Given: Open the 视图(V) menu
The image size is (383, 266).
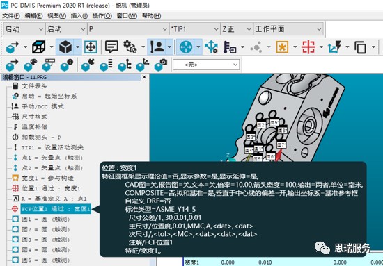Looking at the screenshot, I should [56, 15].
